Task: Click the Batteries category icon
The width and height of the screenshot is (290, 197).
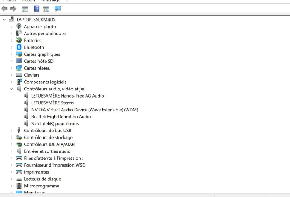Action: [x=19, y=40]
